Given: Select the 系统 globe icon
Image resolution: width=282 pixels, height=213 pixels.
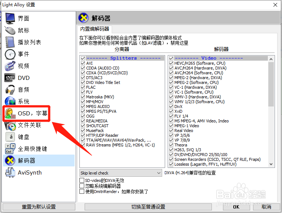Looking at the screenshot, I should pyautogui.click(x=10, y=101).
